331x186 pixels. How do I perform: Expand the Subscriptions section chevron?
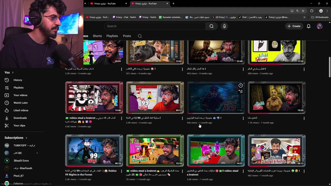pos(26,138)
